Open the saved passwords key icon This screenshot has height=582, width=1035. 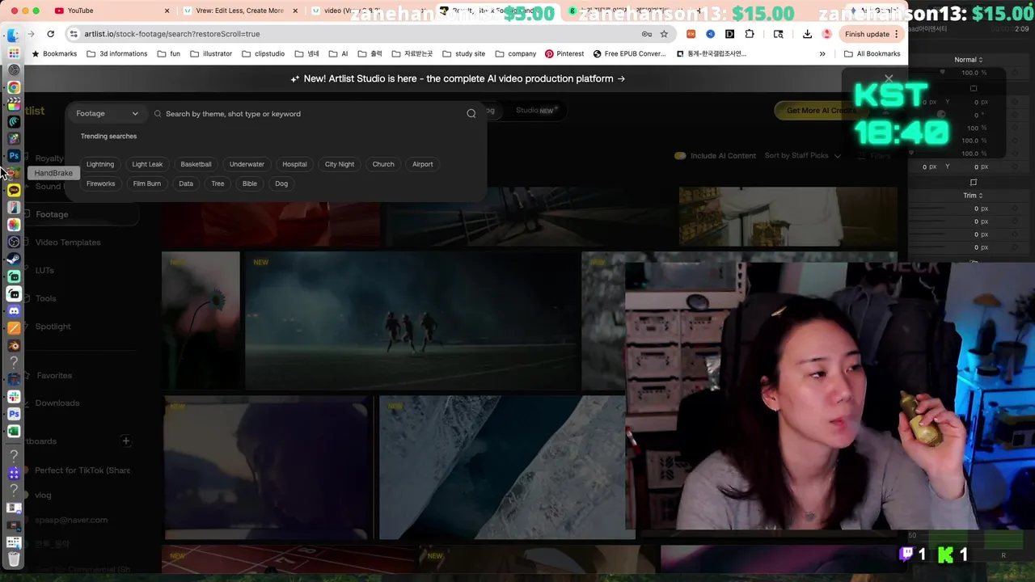646,34
